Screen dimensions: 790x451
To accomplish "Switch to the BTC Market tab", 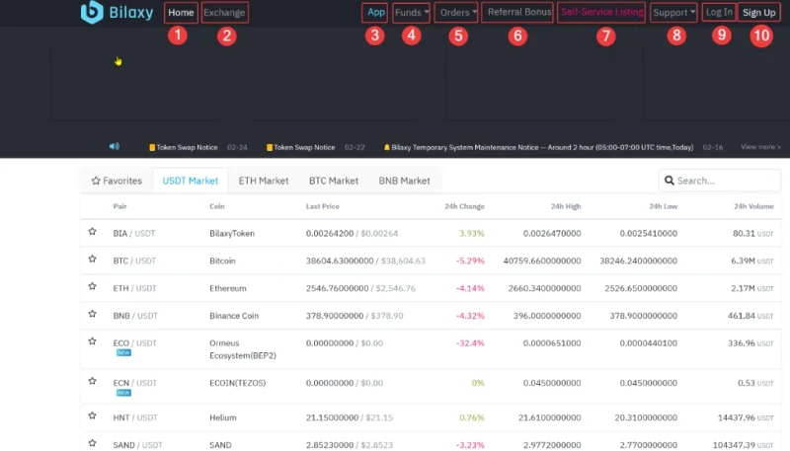I will click(x=334, y=181).
